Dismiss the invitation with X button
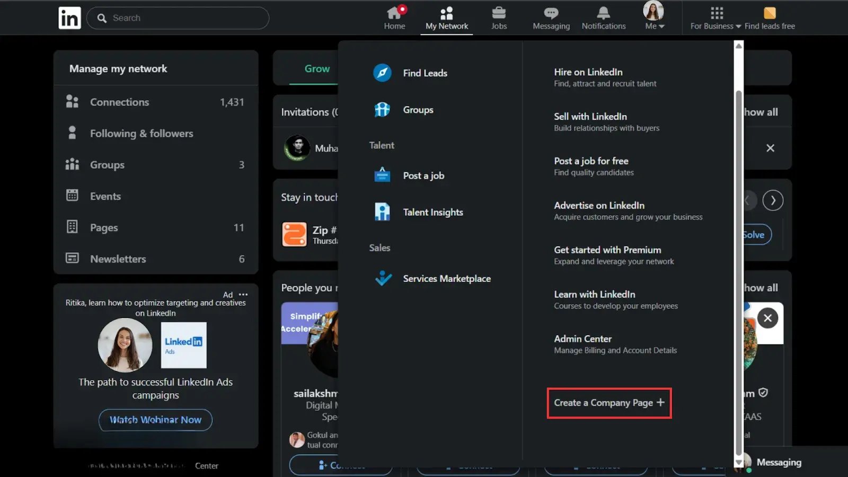The height and width of the screenshot is (477, 848). [770, 148]
